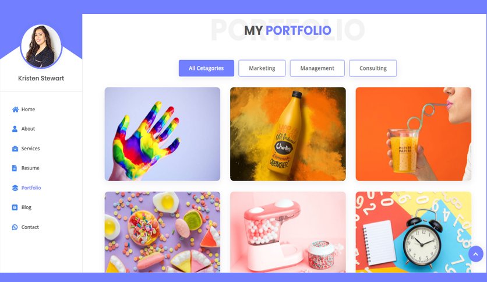The width and height of the screenshot is (487, 282).
Task: Select the All Cetagories filter
Action: point(206,68)
